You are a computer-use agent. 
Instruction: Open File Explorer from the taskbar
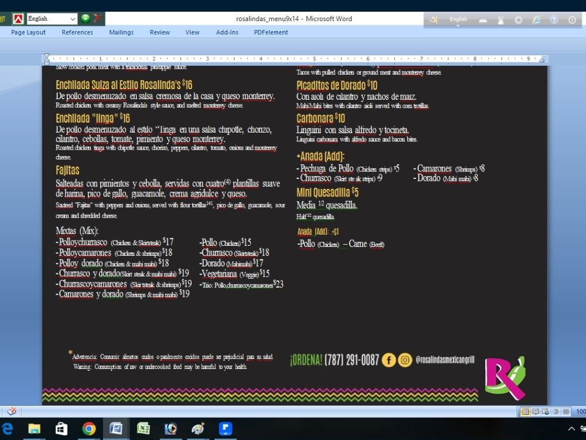34,429
